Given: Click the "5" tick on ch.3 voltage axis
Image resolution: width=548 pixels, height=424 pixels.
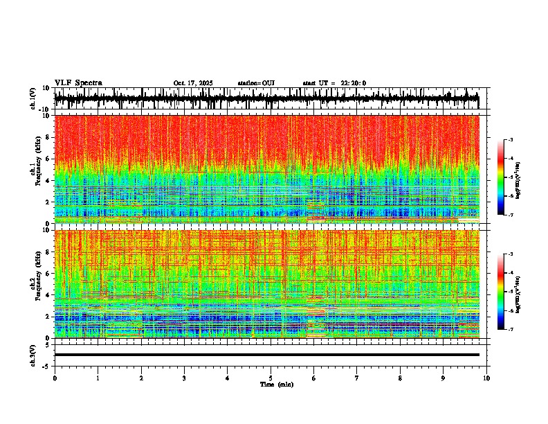Looking at the screenshot, I should point(48,345).
